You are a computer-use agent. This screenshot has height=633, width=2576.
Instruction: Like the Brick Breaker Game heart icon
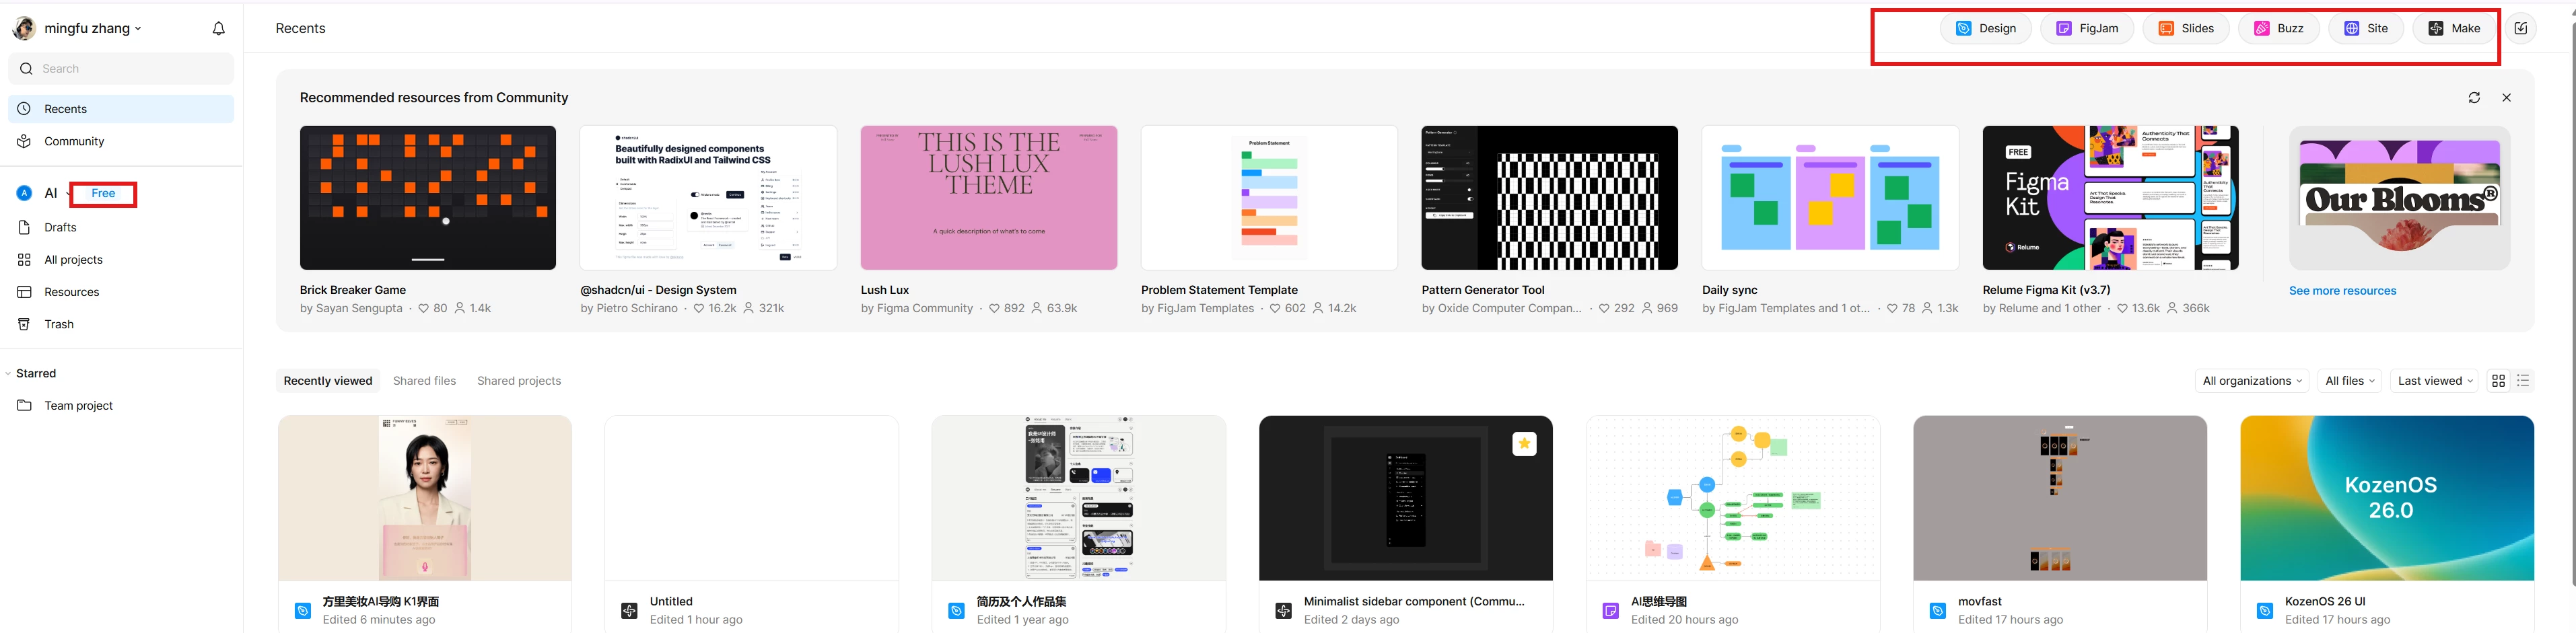pyautogui.click(x=423, y=309)
